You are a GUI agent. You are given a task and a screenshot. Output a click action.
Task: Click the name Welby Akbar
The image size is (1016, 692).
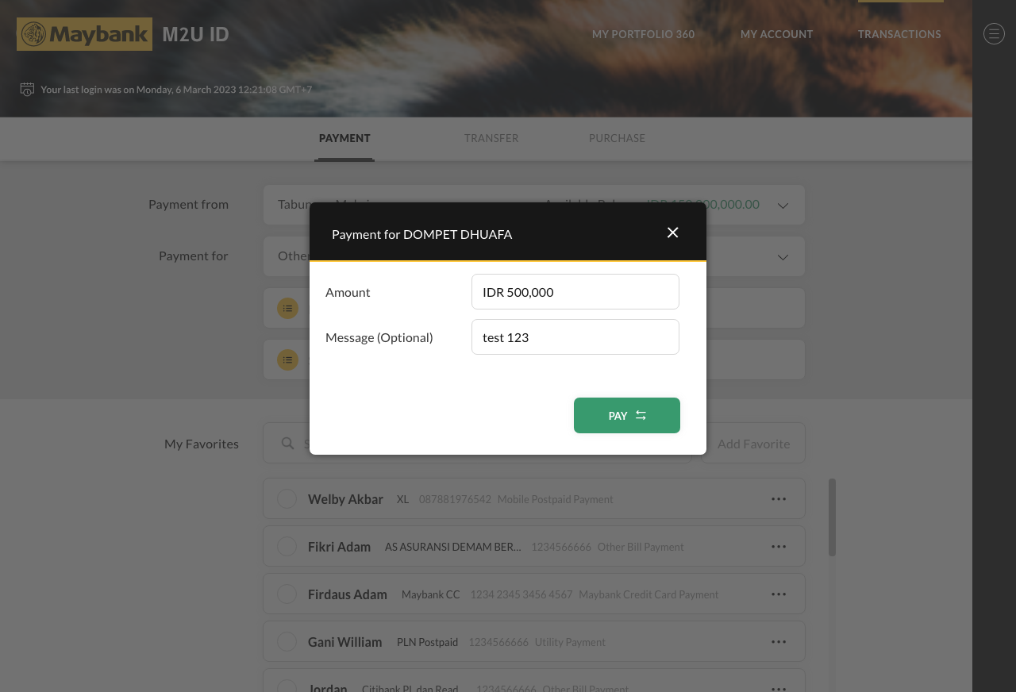click(x=345, y=499)
